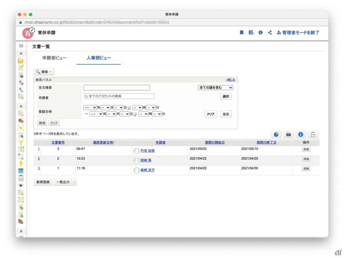This screenshot has width=344, height=258.
Task: Click the lightning bolt sidebar icon
Action: 21,164
